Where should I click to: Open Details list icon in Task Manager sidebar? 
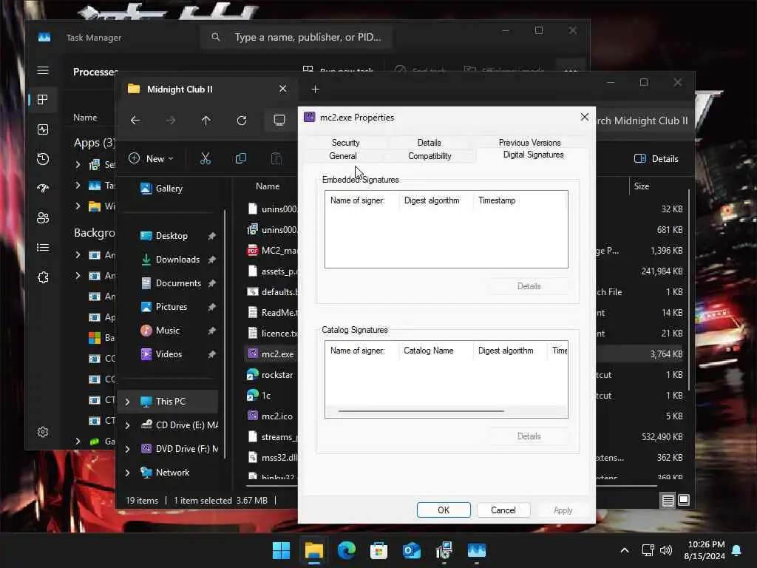tap(43, 248)
